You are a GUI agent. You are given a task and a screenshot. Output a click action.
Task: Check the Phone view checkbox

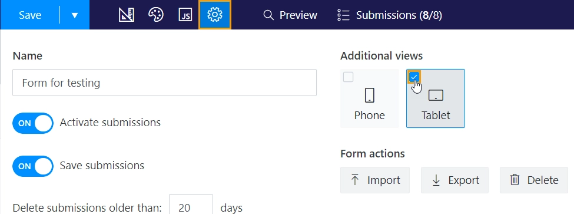click(x=348, y=77)
